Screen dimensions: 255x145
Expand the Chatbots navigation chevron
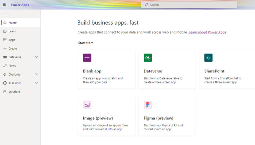pyautogui.click(x=37, y=74)
